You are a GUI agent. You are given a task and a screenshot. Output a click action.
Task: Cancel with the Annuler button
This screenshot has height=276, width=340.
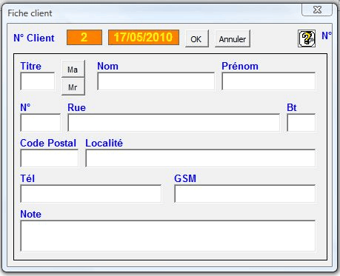(x=233, y=38)
